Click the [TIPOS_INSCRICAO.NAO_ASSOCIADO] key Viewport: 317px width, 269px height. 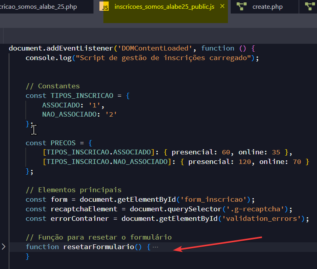pos(107,162)
